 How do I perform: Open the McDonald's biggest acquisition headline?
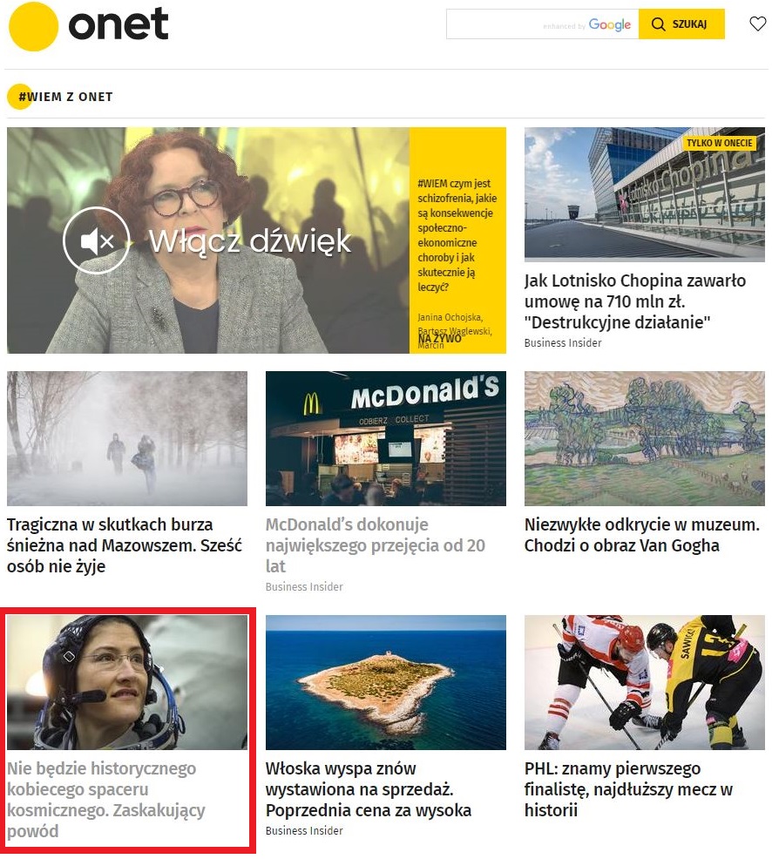point(376,545)
